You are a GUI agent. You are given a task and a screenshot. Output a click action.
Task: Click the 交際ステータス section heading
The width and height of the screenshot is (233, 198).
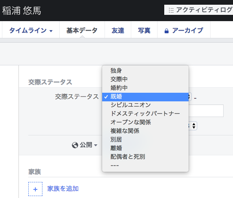pos(50,82)
